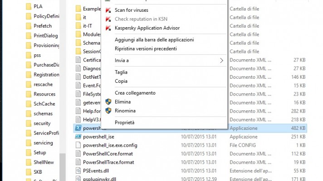The height and width of the screenshot is (181, 323).
Task: Choose Proprietà from the context menu
Action: [x=124, y=122]
